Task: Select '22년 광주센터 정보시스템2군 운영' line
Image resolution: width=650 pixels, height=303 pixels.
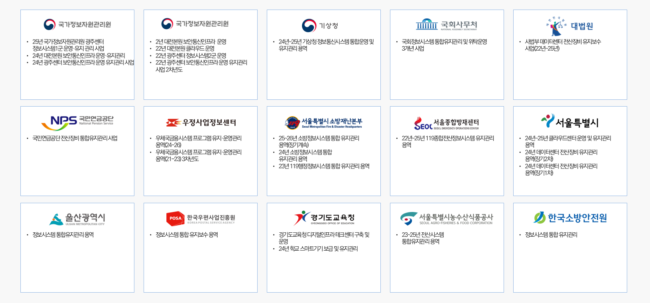Action: 191,55
